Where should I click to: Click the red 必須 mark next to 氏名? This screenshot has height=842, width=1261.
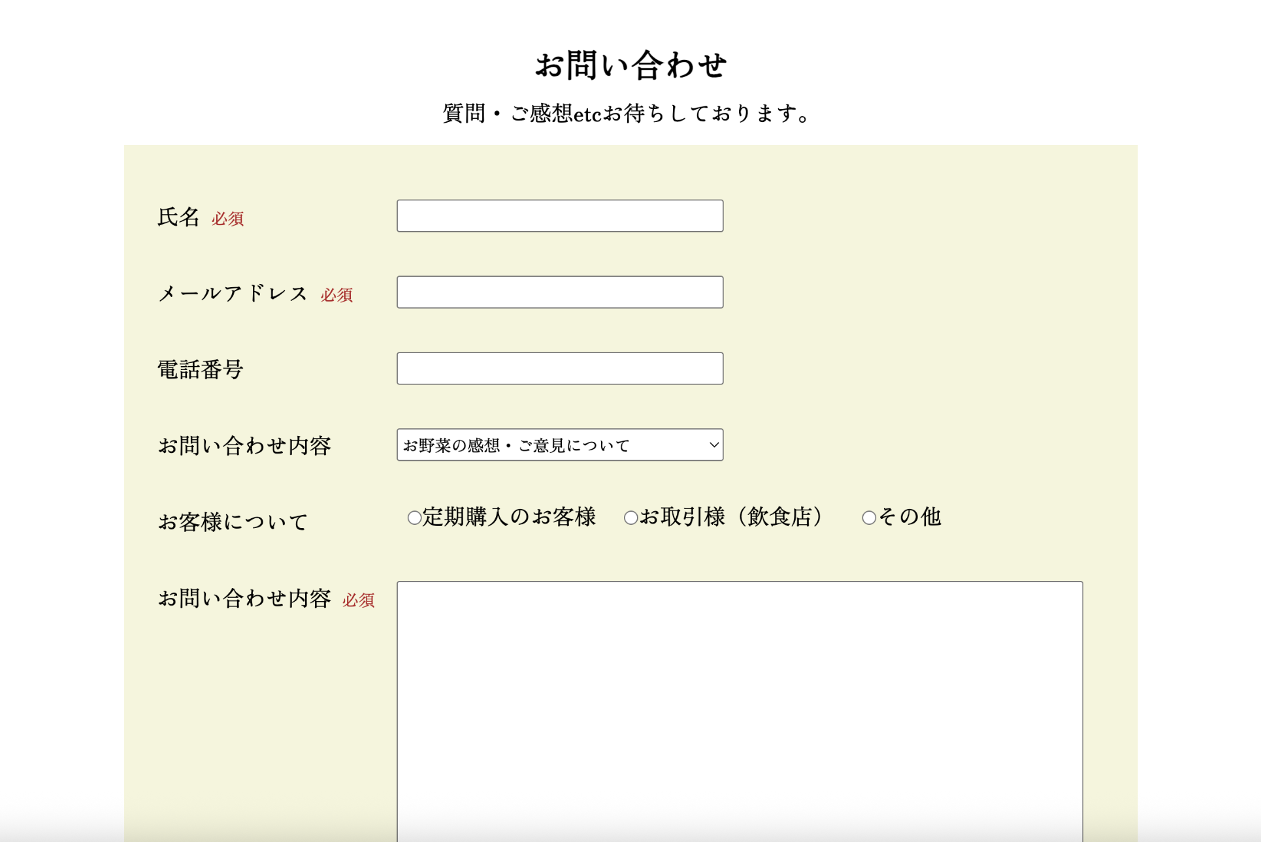point(227,219)
